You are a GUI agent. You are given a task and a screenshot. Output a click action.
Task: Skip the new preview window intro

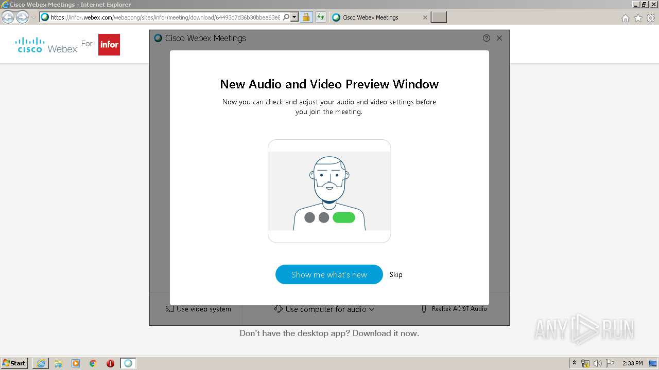[396, 274]
